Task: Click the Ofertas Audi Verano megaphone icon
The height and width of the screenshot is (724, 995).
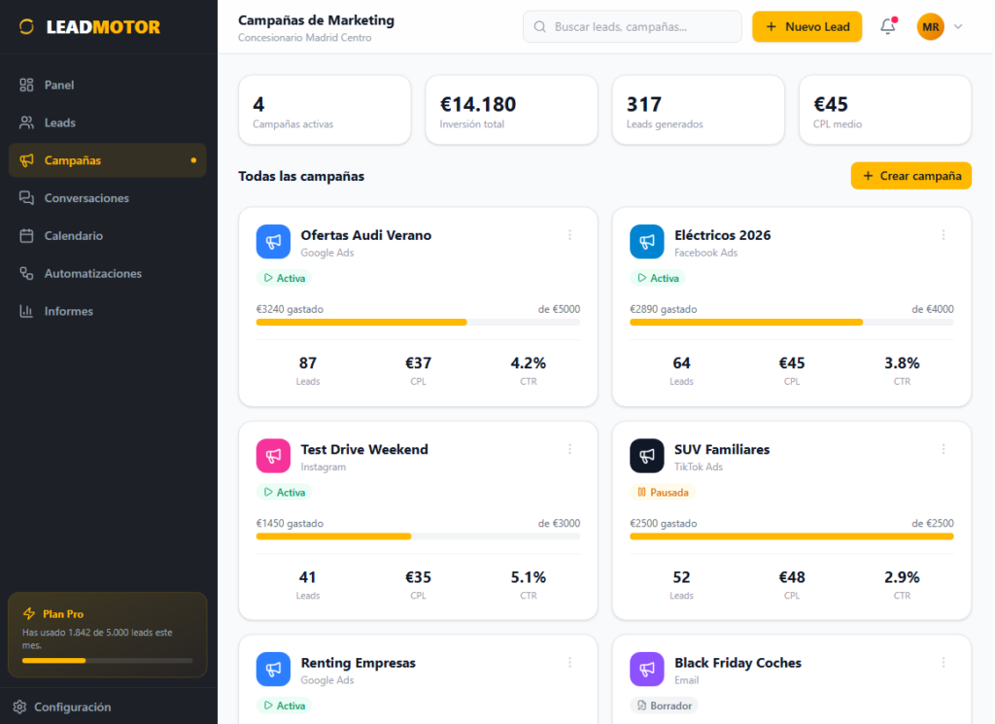Action: point(273,242)
